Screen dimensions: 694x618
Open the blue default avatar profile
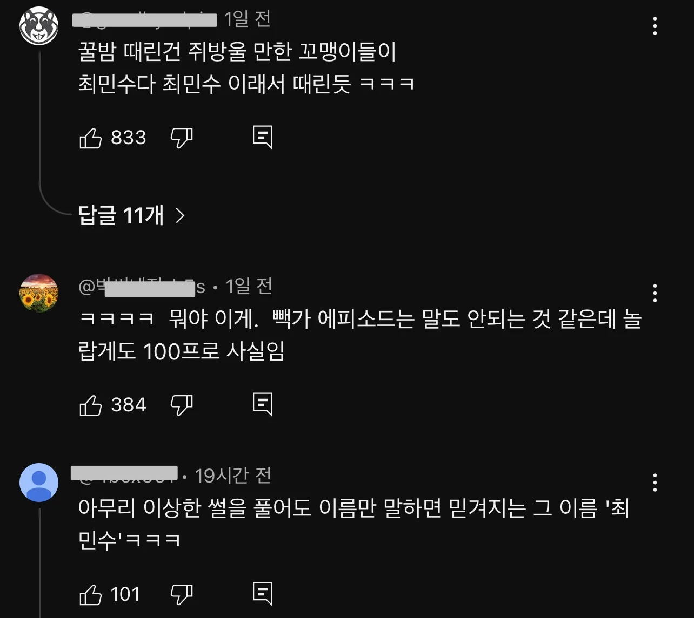click(39, 483)
